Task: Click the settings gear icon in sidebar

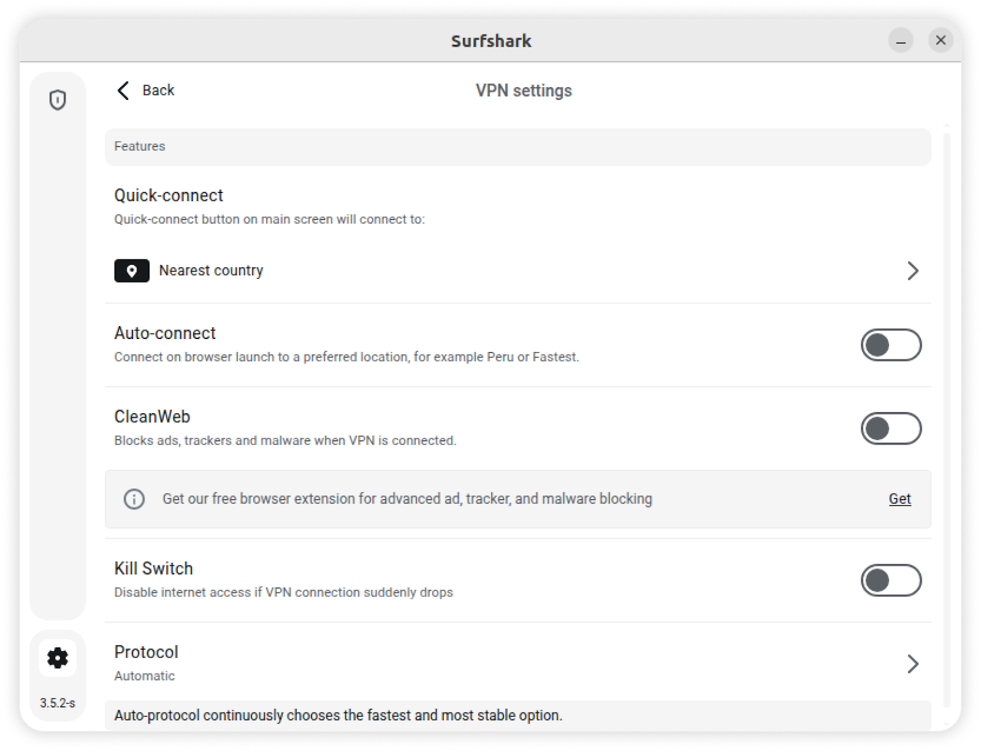Action: coord(58,658)
